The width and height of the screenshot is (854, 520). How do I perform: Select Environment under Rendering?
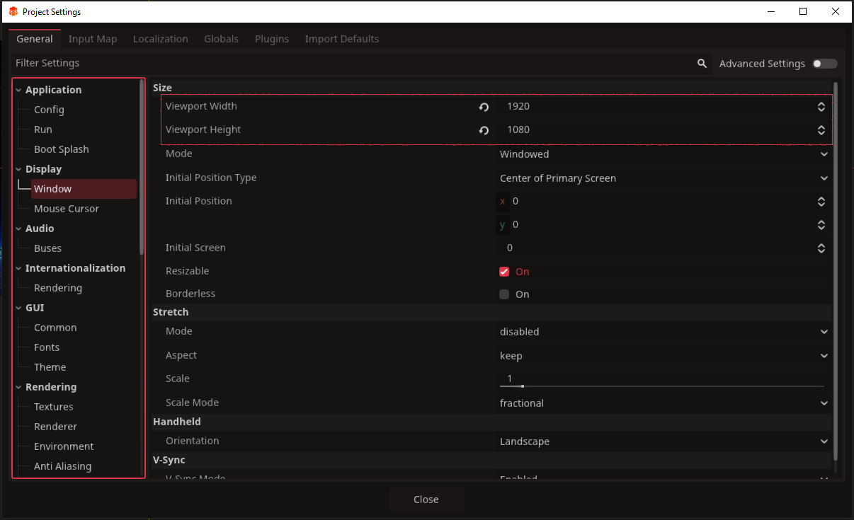click(64, 446)
